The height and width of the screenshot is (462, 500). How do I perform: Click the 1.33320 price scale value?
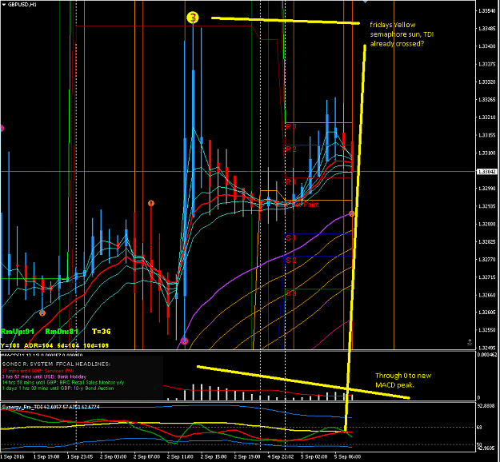[487, 82]
